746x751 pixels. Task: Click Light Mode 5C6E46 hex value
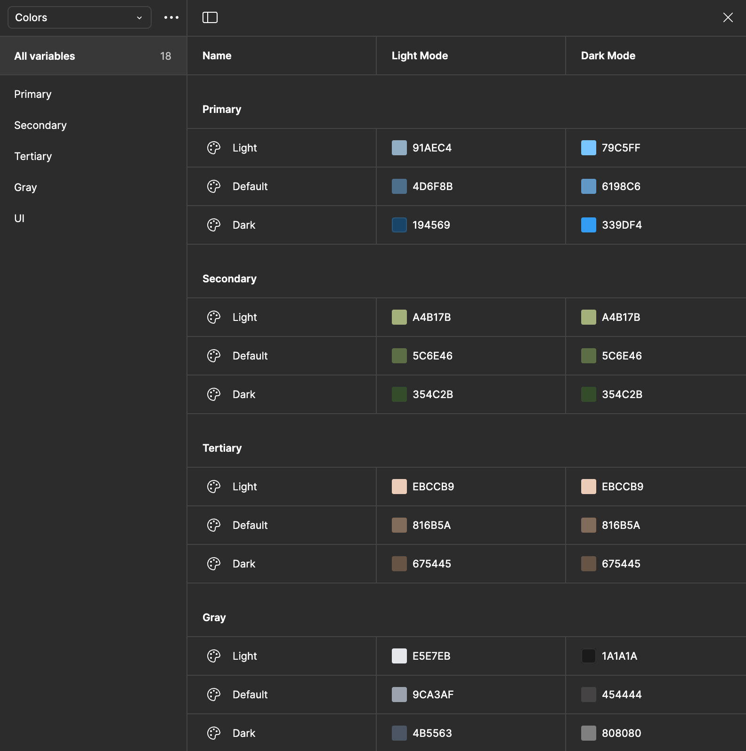(x=432, y=356)
